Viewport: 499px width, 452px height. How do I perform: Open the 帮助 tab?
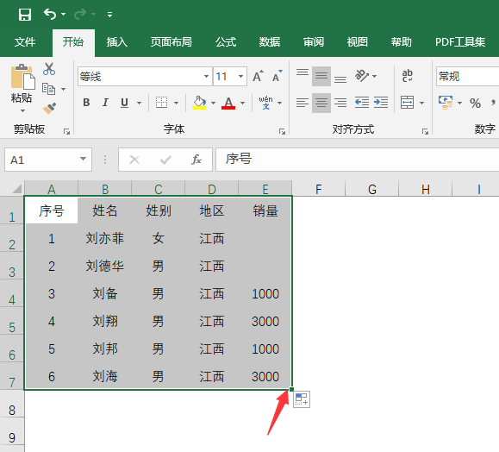click(x=402, y=42)
